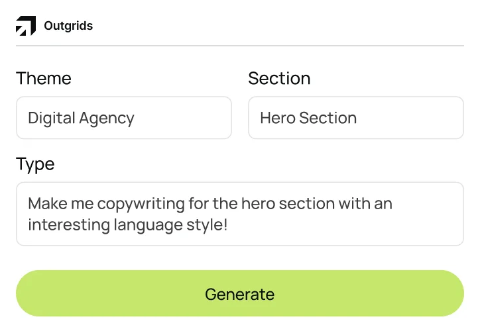Click the divider line below the header
This screenshot has height=333, width=480.
tap(240, 46)
